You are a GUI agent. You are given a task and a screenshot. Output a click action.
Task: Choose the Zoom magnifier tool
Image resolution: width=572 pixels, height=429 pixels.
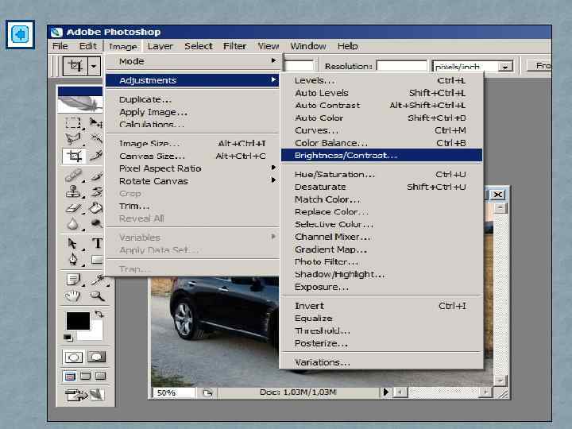click(x=97, y=296)
